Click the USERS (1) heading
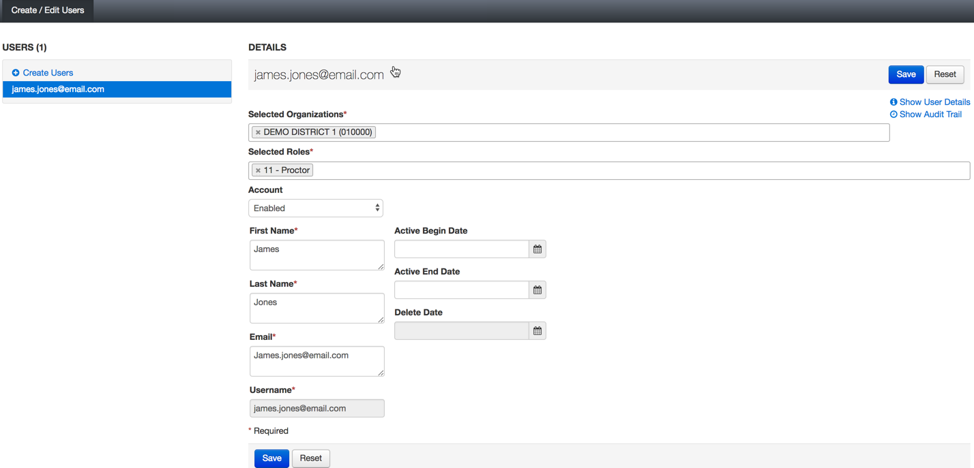974x468 pixels. tap(25, 48)
